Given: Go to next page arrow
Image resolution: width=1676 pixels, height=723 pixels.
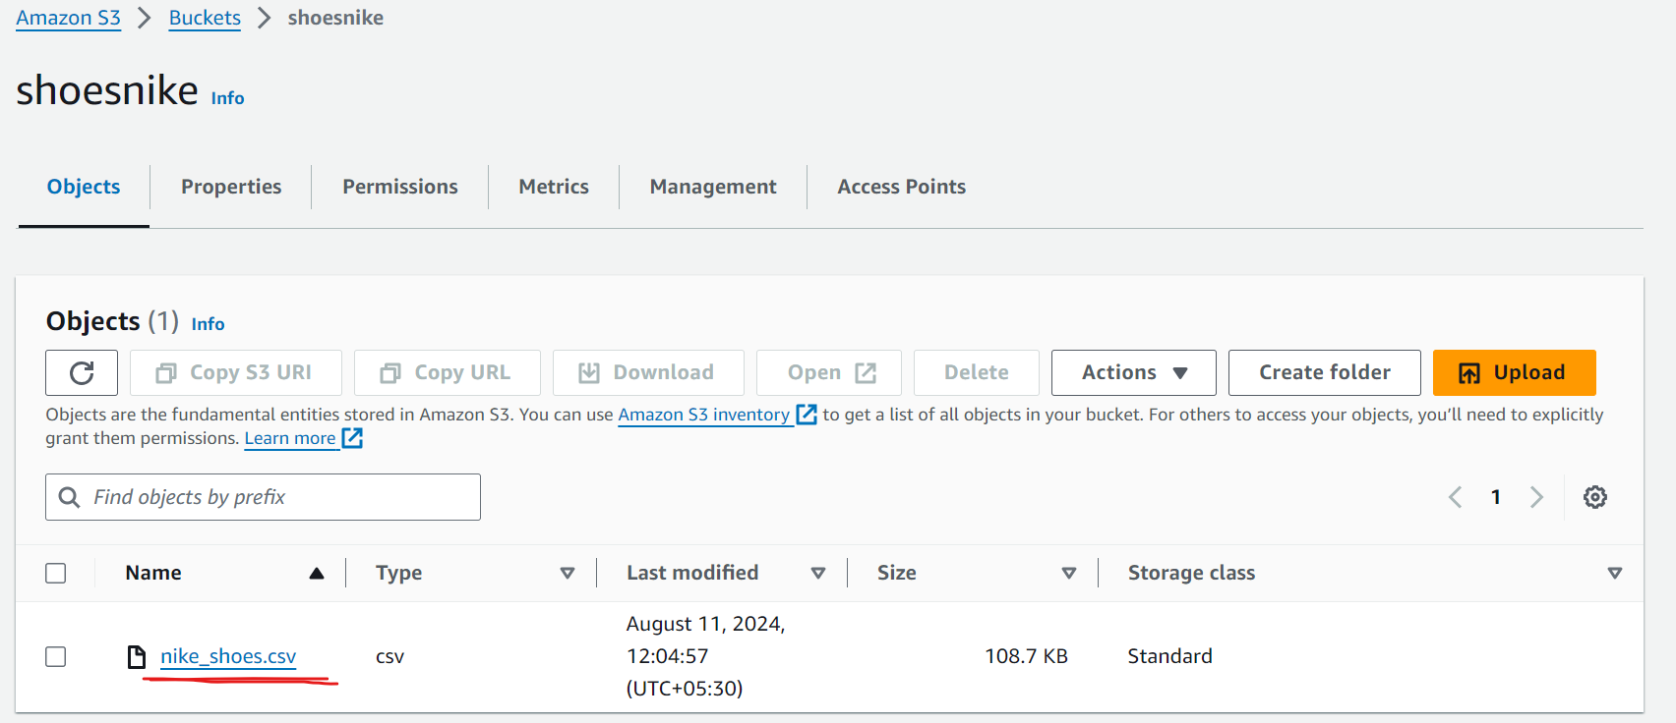Looking at the screenshot, I should click(1536, 497).
